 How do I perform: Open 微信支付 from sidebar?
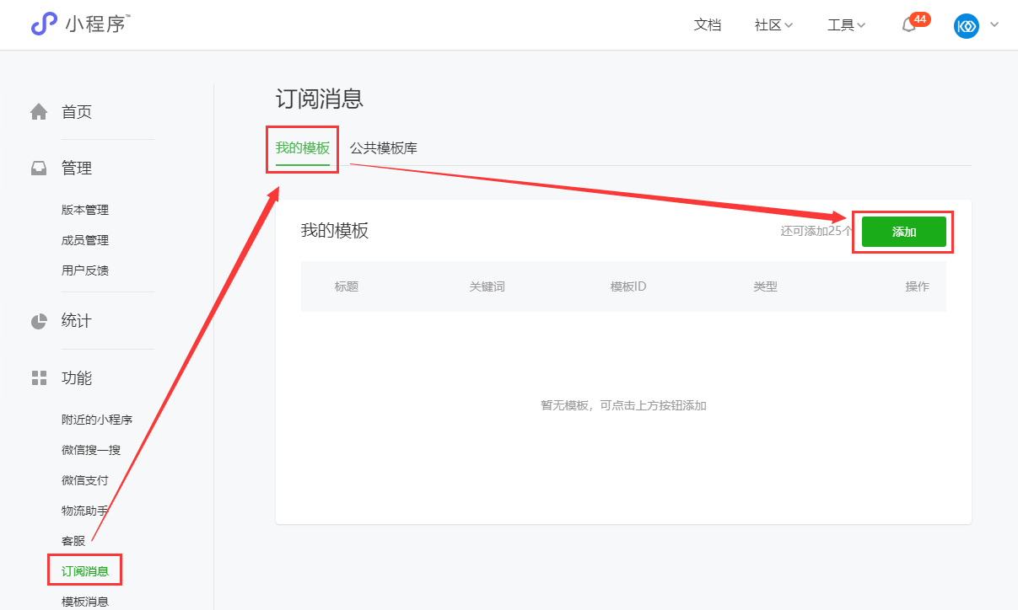(x=85, y=480)
